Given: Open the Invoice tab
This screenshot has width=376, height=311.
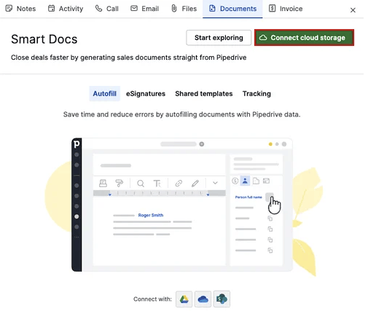Looking at the screenshot, I should (286, 9).
